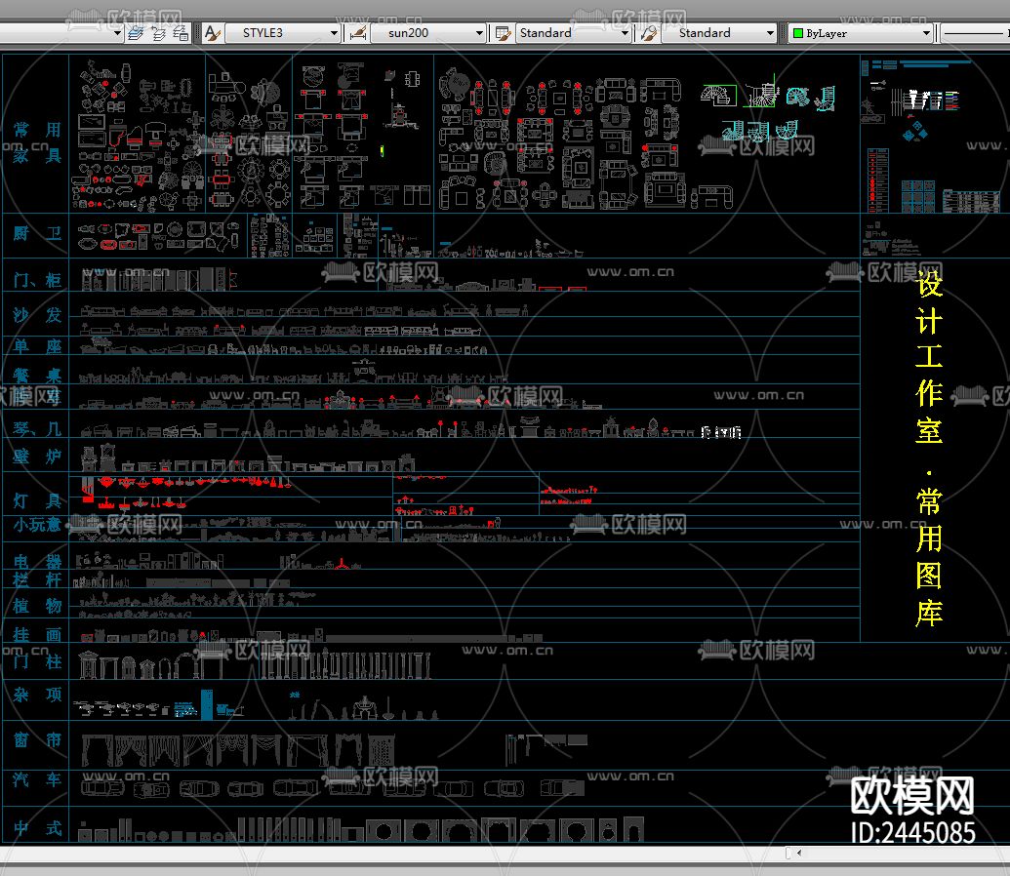Open the sun200 dimension style dropdown

point(428,33)
